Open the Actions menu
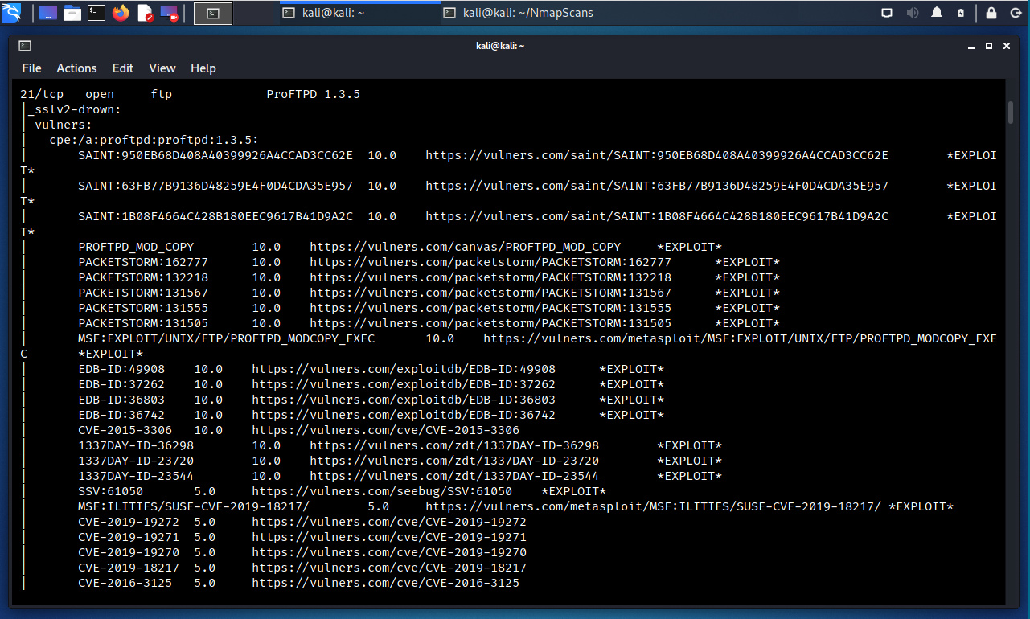This screenshot has width=1030, height=619. pyautogui.click(x=76, y=68)
